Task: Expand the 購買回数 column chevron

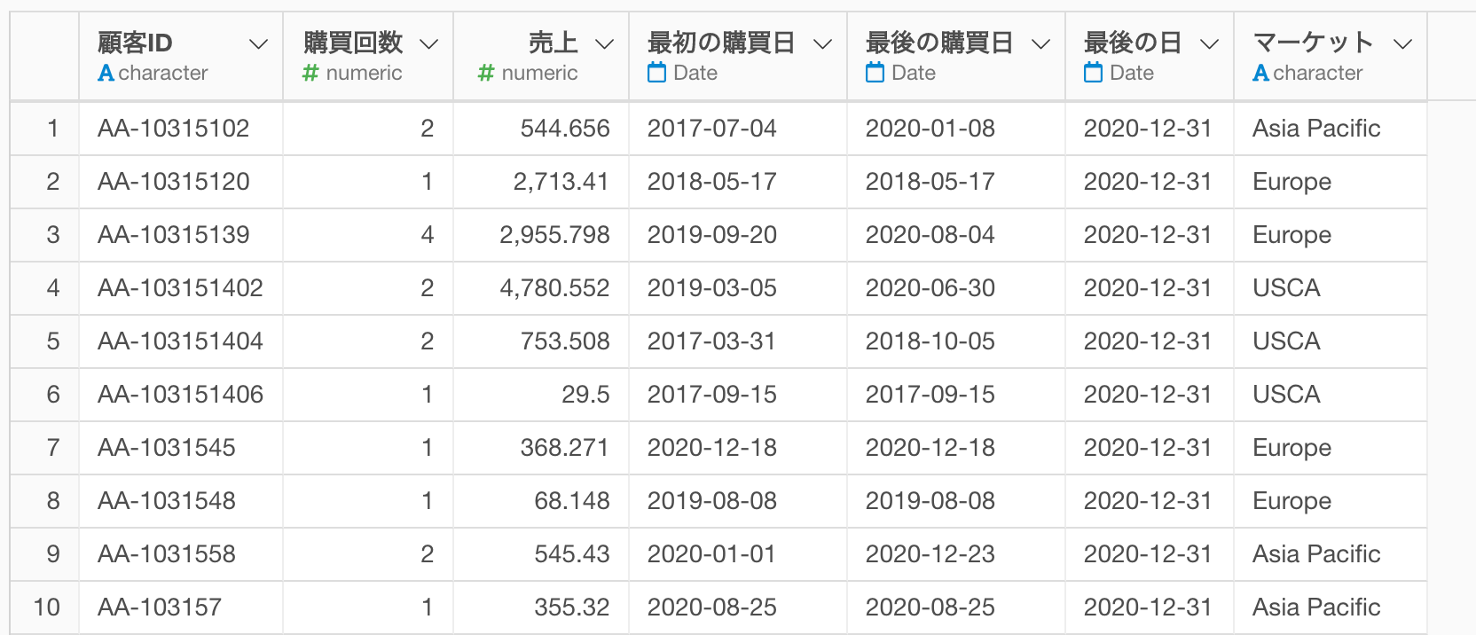Action: (428, 44)
